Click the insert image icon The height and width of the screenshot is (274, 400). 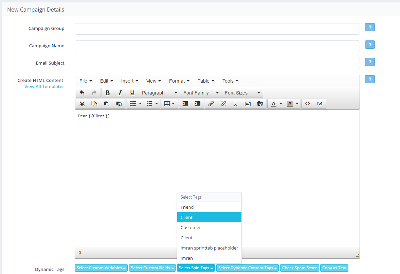248,104
